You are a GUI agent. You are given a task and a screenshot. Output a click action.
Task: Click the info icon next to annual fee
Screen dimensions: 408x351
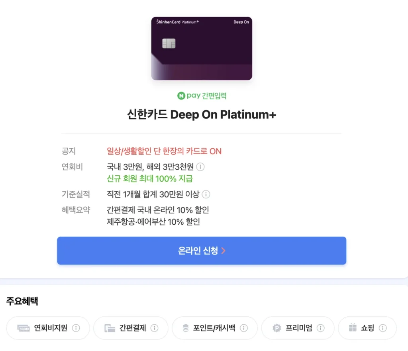coord(200,167)
